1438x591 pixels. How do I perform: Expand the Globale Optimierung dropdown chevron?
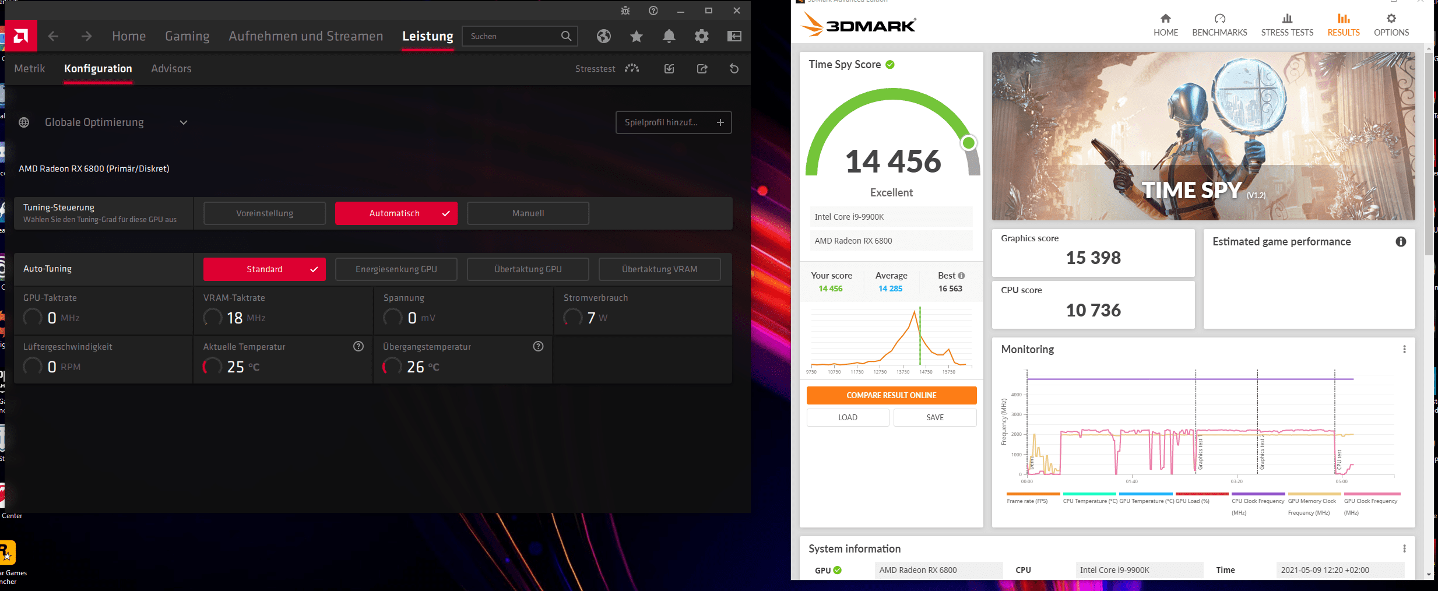[x=184, y=122]
